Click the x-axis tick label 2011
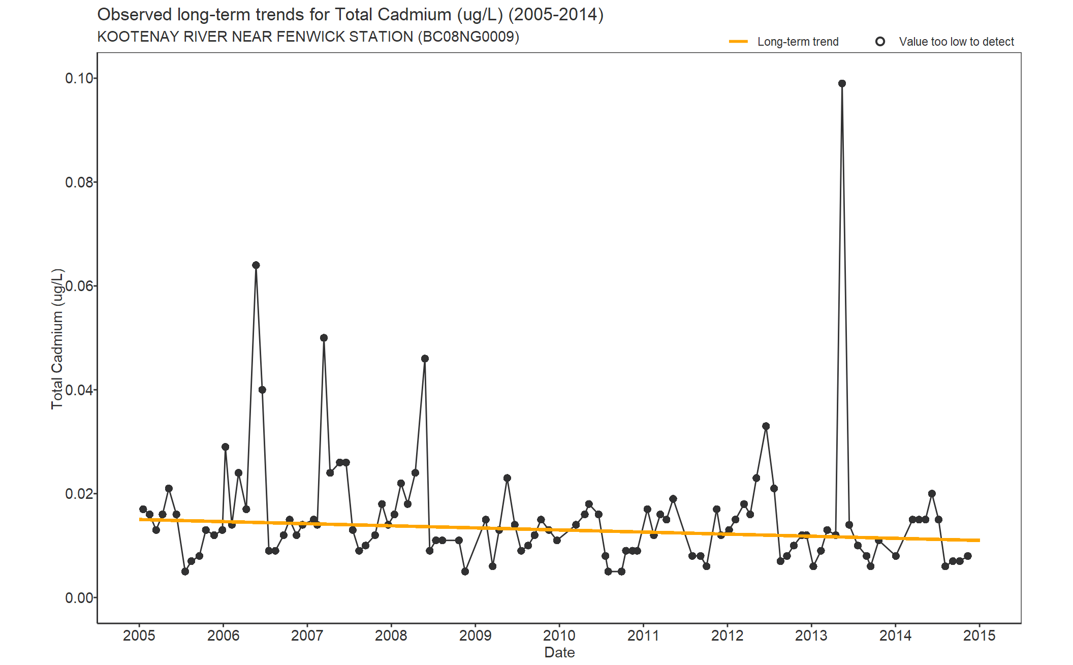Screen dimensions: 1073x665 (x=643, y=636)
